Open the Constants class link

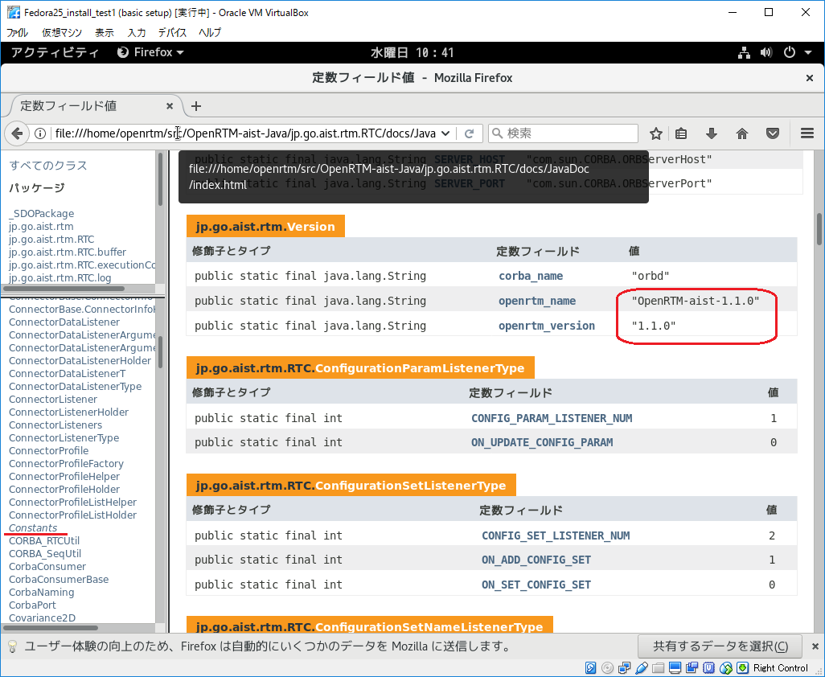click(33, 527)
